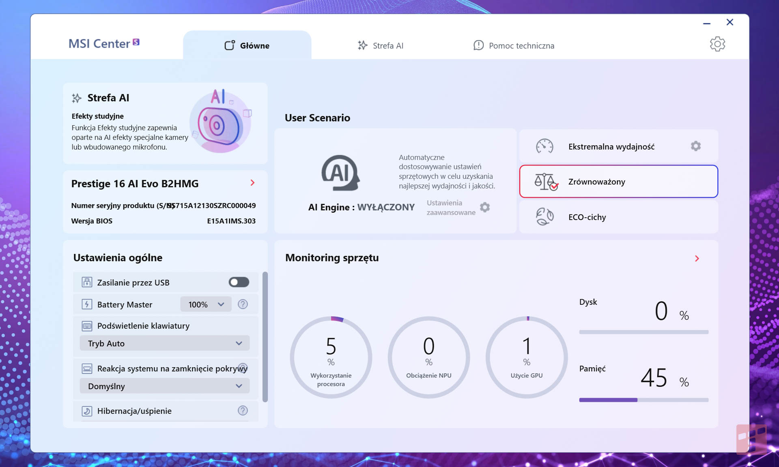This screenshot has width=779, height=467.
Task: Click the Obciążenie NPU gauge
Action: click(429, 357)
